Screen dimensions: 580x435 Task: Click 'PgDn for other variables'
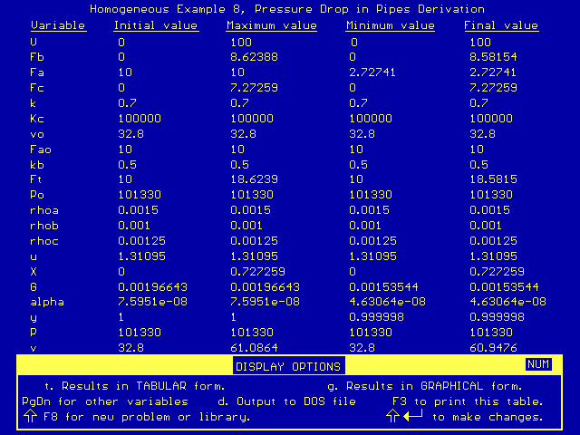pyautogui.click(x=105, y=401)
